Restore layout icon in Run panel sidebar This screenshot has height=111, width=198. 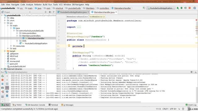pos(2,97)
